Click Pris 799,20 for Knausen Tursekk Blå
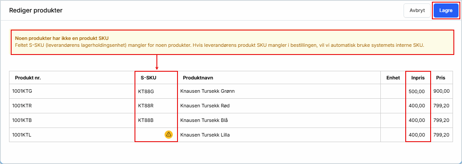 click(441, 120)
